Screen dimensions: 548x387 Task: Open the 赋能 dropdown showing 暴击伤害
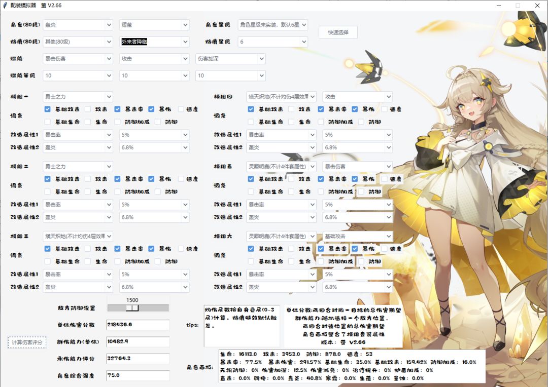click(78, 59)
